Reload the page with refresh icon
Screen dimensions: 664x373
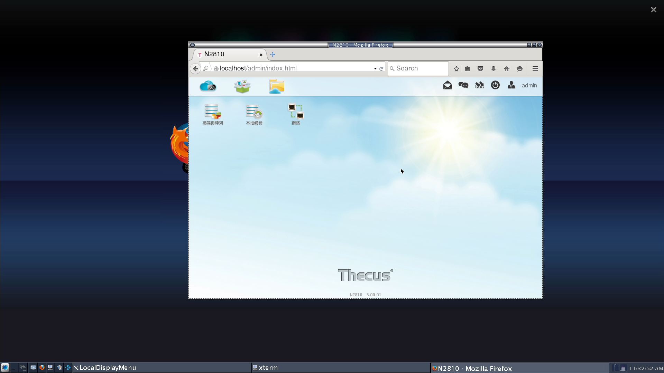(381, 68)
